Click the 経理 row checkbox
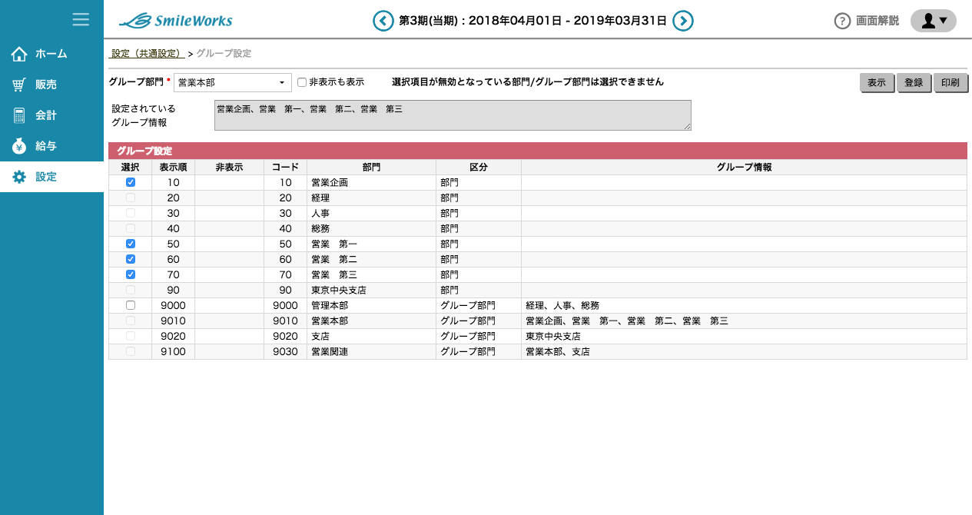The image size is (972, 515). pos(131,198)
